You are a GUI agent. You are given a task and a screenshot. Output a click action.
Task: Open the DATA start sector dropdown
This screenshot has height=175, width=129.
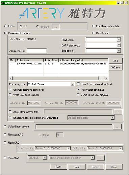[x=119, y=45]
